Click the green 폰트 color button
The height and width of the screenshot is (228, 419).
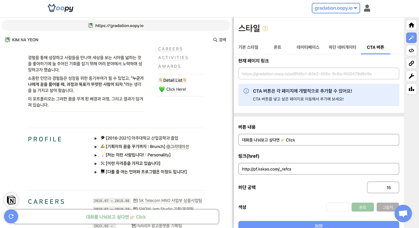click(x=362, y=207)
